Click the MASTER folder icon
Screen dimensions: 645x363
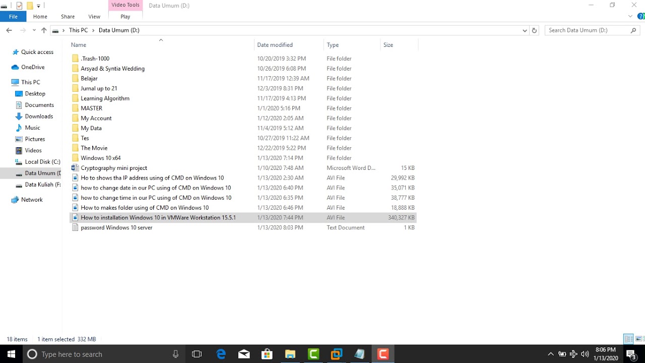tap(75, 108)
